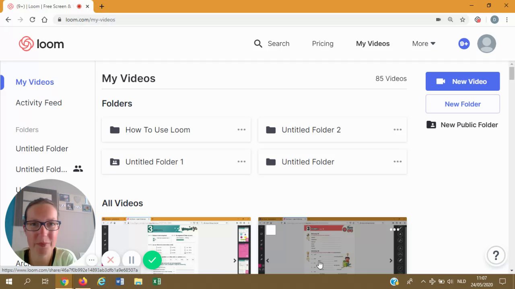Open options menu for Untitled Folder 2
This screenshot has width=515, height=289.
(x=398, y=130)
